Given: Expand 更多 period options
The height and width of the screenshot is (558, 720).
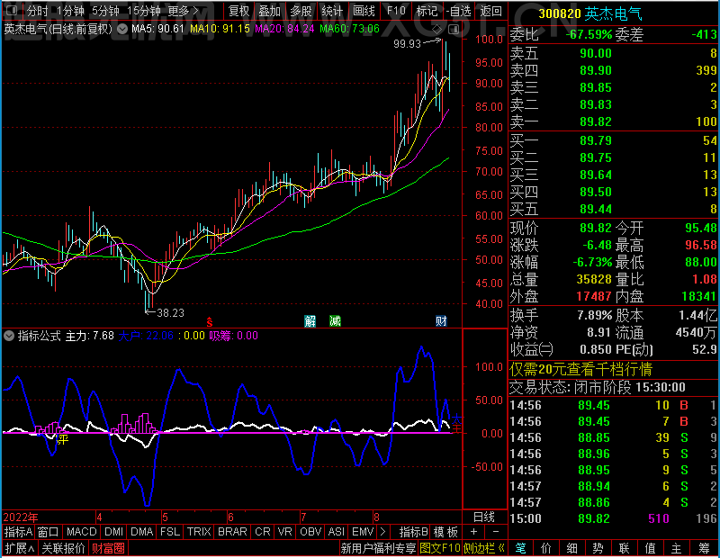Looking at the screenshot, I should click(x=184, y=11).
